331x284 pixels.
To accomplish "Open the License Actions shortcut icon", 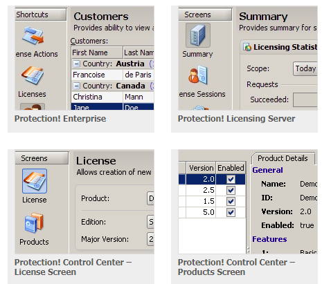I will (33, 36).
